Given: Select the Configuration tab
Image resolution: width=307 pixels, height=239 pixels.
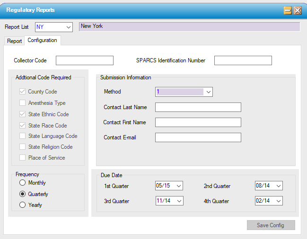Looking at the screenshot, I should pos(42,41).
